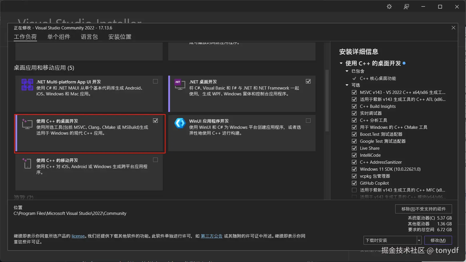This screenshot has width=466, height=262.
Task: Click the 修改(M) button
Action: click(x=438, y=240)
